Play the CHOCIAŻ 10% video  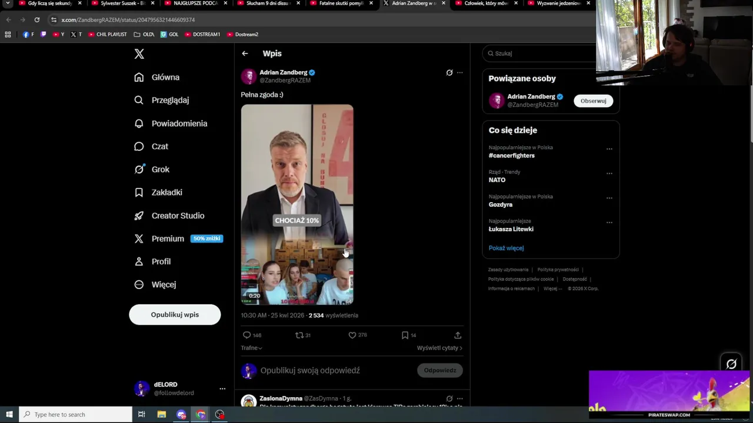coord(297,204)
